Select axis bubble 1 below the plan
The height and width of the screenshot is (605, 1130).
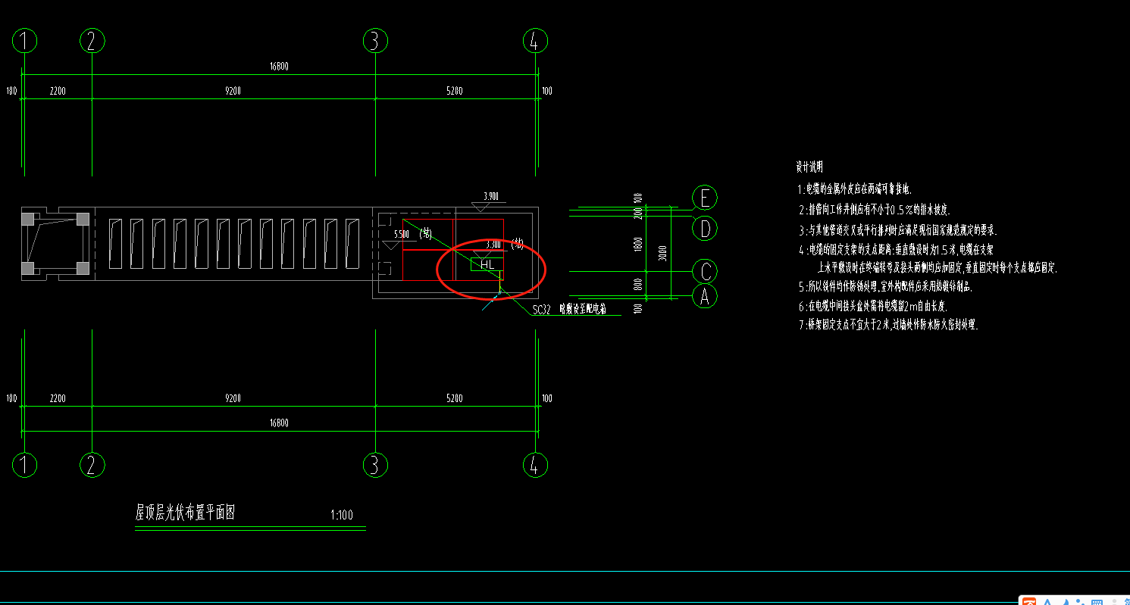(25, 466)
